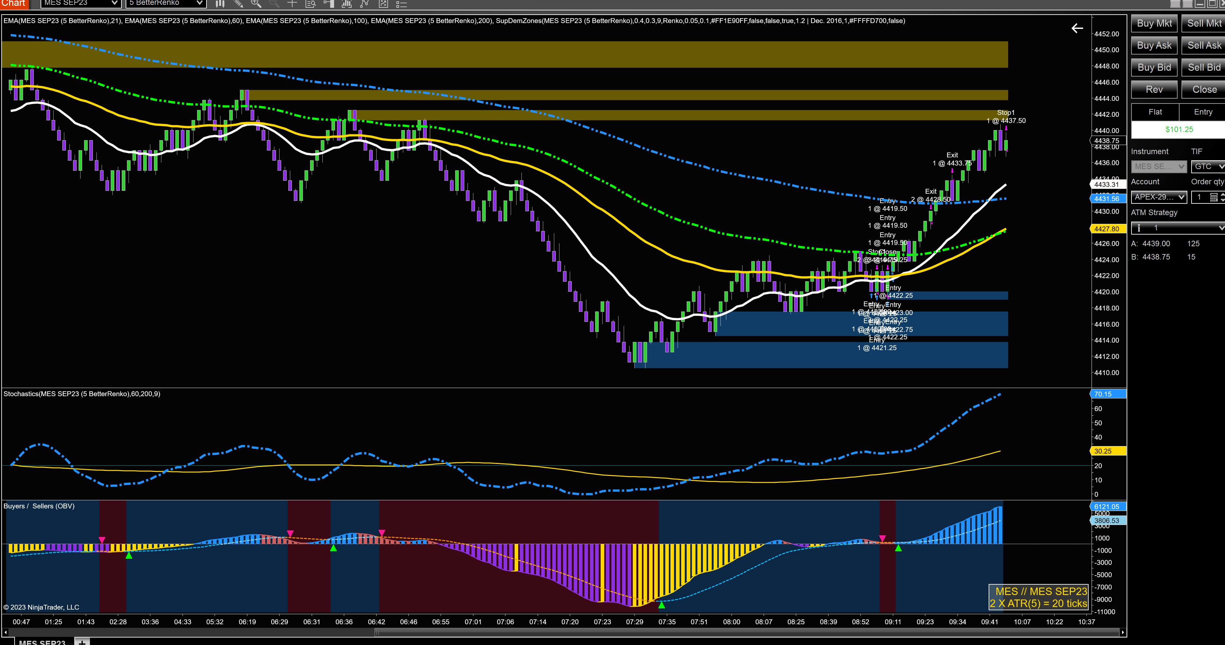Click the Exit 1 @ 4433.75 trade marker
The image size is (1225, 645).
coord(952,159)
